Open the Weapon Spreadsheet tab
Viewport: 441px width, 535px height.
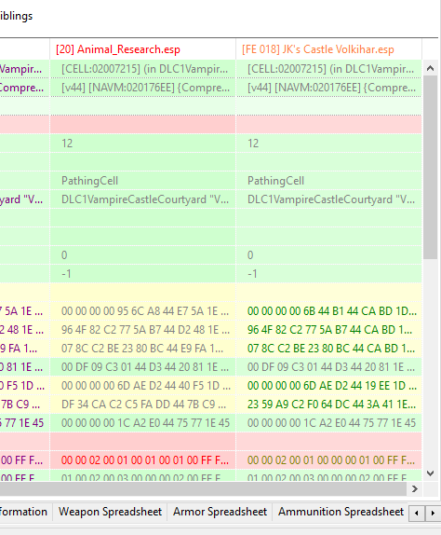(110, 512)
